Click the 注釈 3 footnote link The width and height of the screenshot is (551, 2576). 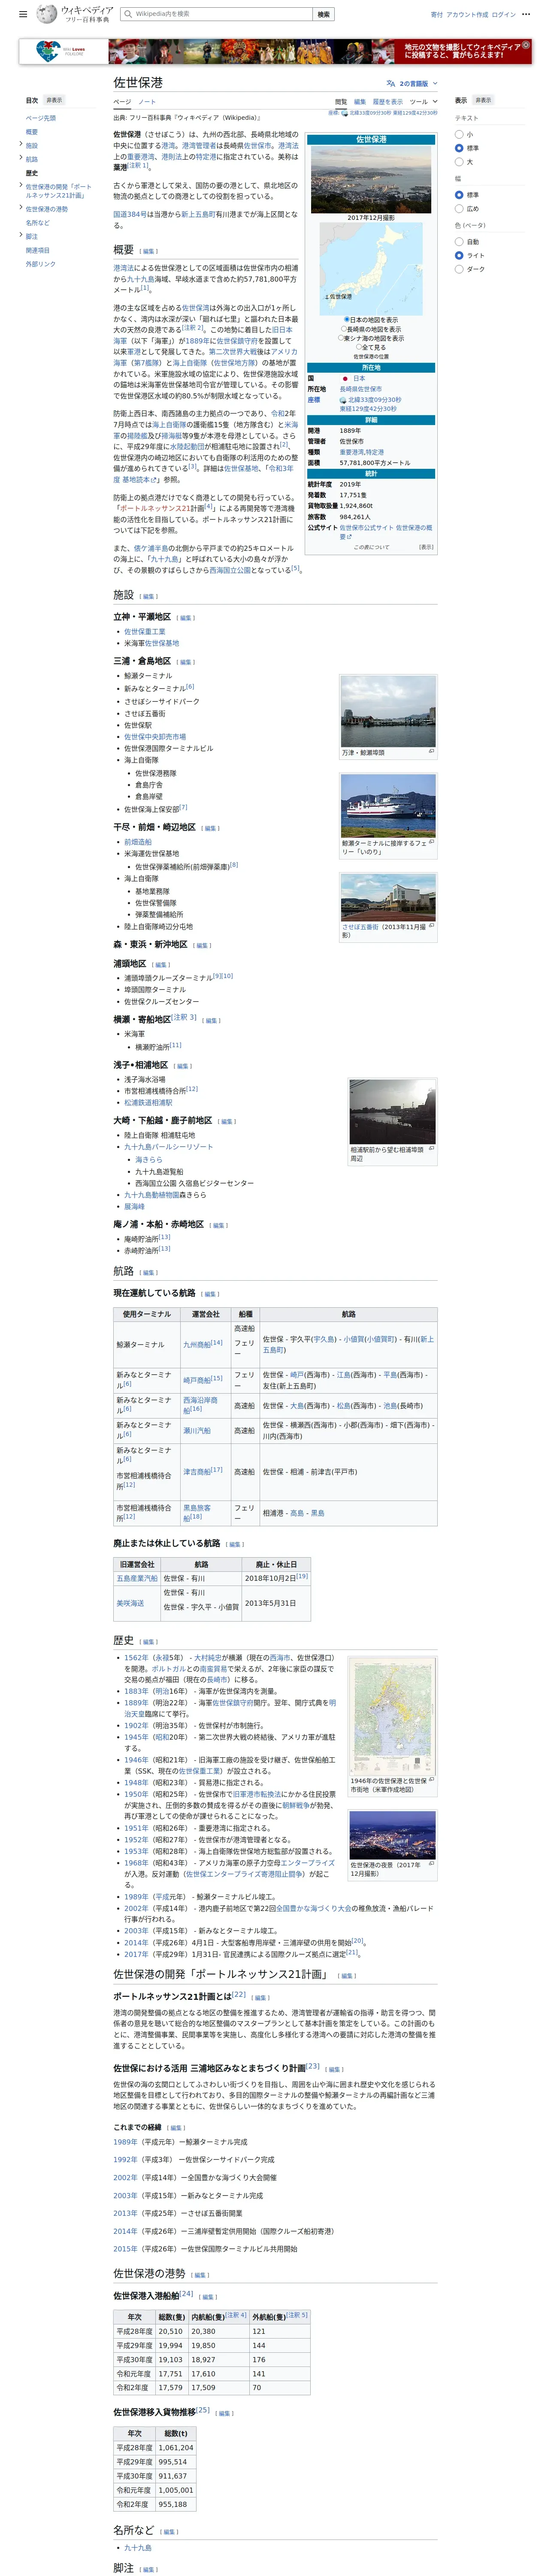tap(184, 1017)
